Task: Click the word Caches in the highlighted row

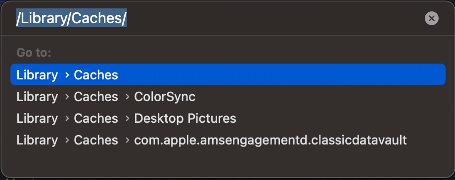Action: pyautogui.click(x=96, y=75)
